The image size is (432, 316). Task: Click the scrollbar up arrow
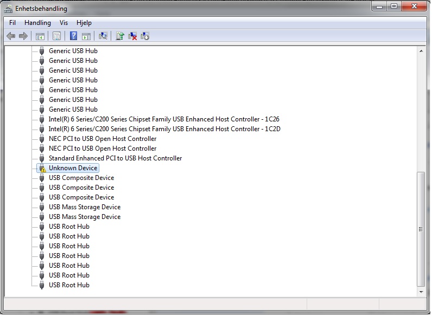tap(421, 51)
